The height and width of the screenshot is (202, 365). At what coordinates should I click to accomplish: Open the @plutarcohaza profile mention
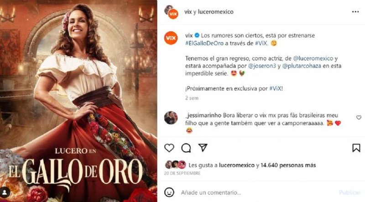coord(302,66)
